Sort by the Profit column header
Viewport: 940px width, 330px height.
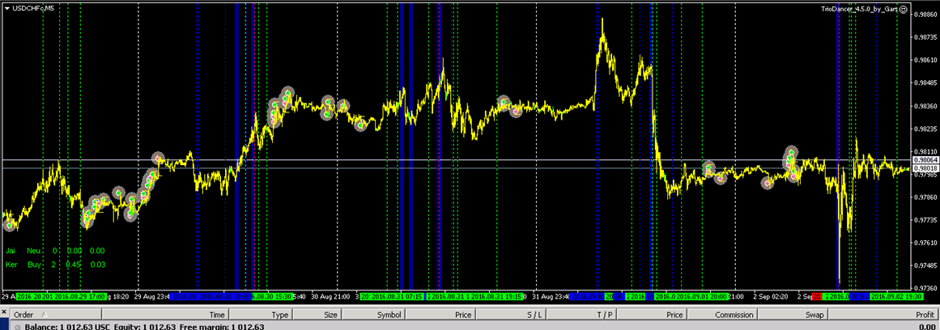pos(883,315)
